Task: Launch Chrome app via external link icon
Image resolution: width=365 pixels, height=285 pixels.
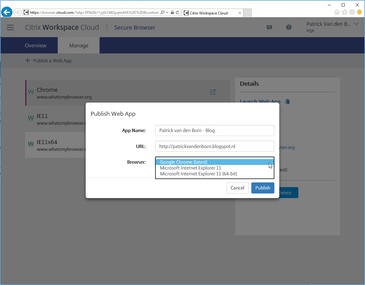Action: (x=213, y=92)
